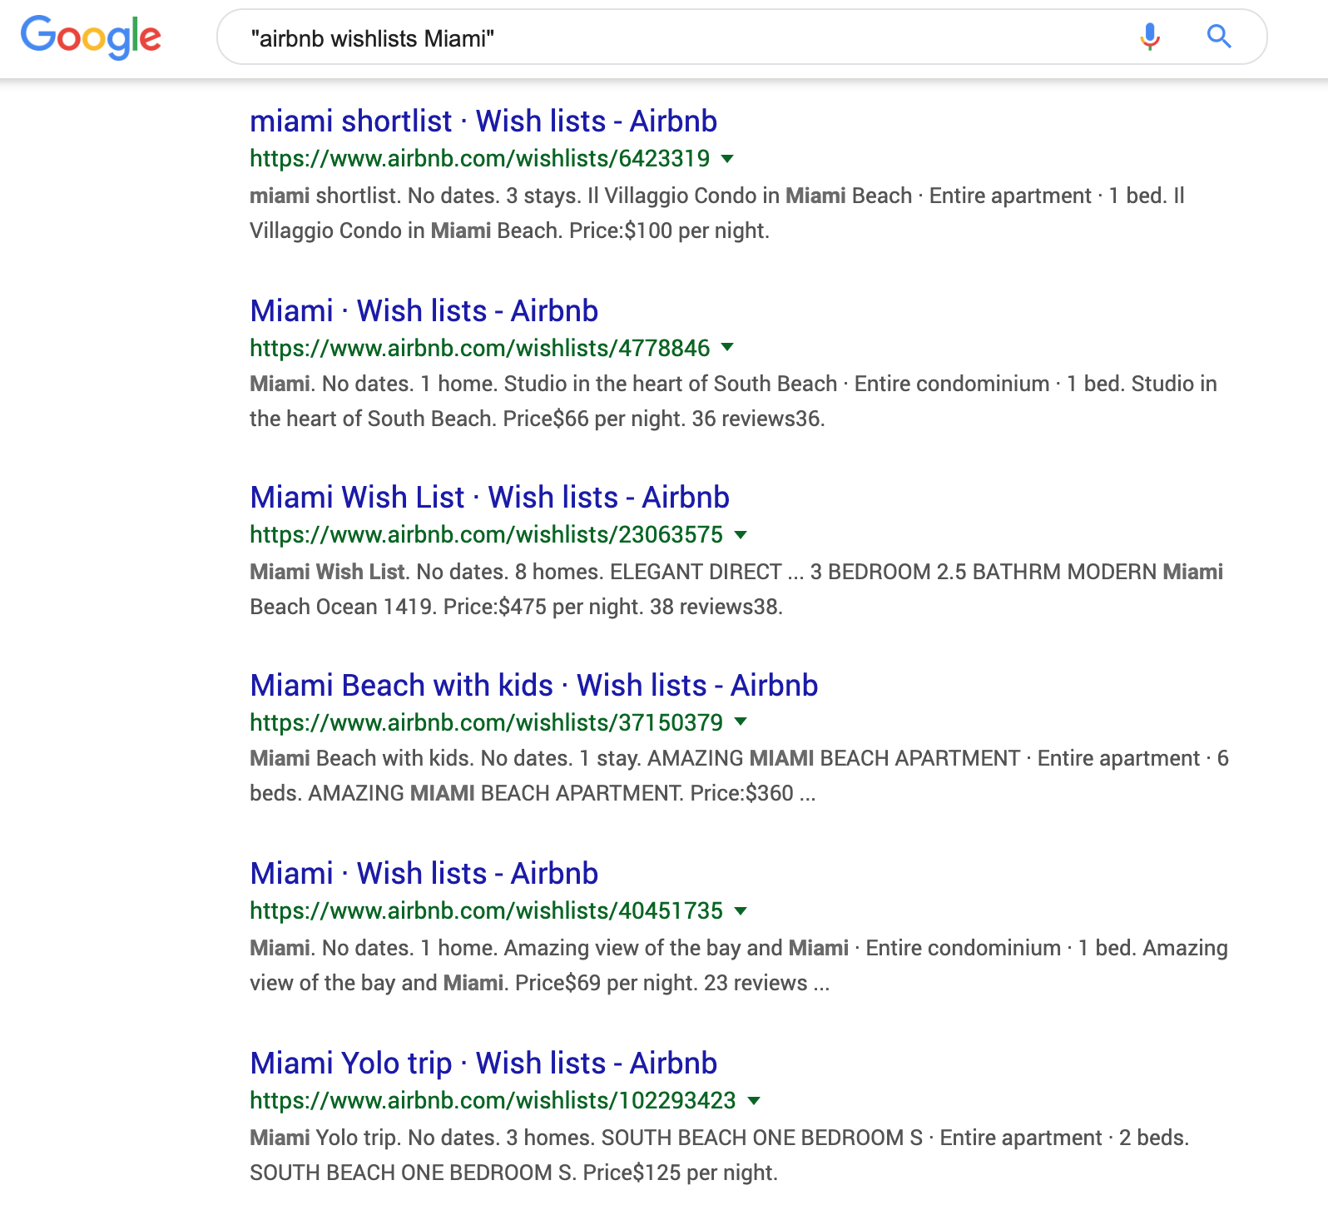Click the green URL airbnb.com/wishlists/6423319
The image size is (1328, 1215).
(x=480, y=158)
